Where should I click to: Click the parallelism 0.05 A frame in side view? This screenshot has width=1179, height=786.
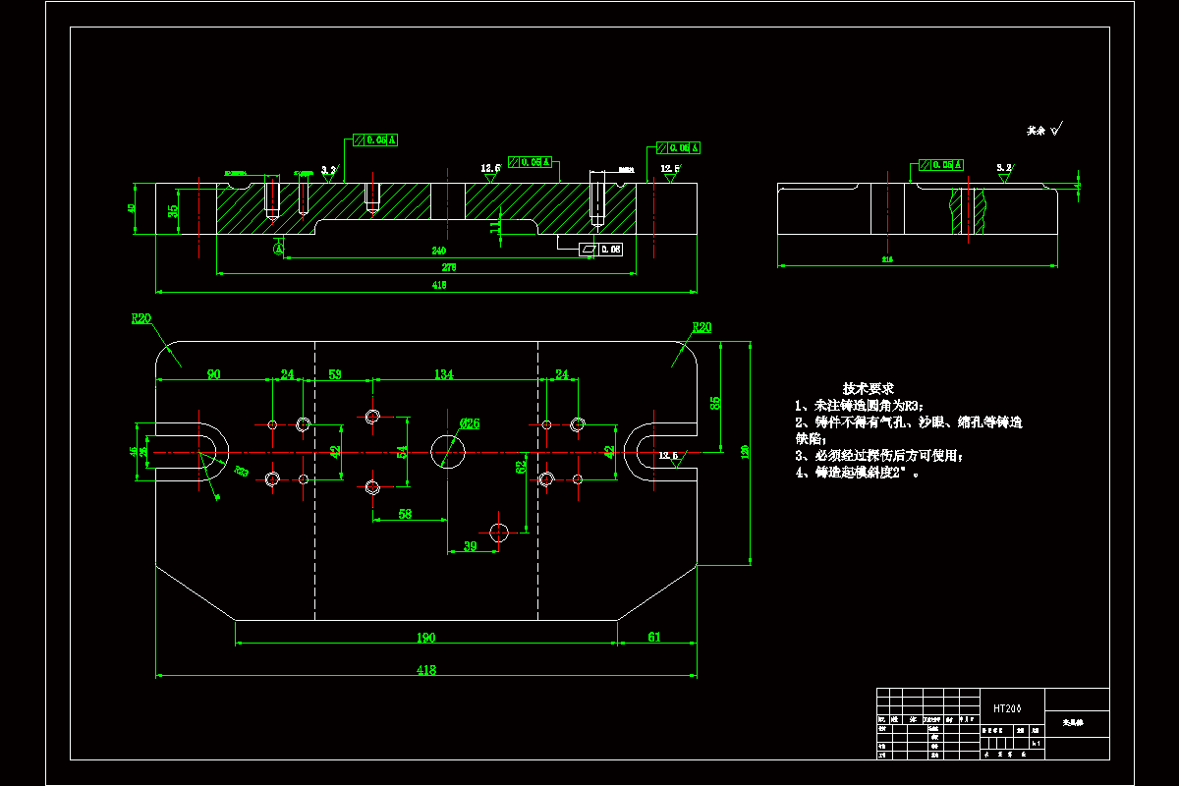coord(941,164)
